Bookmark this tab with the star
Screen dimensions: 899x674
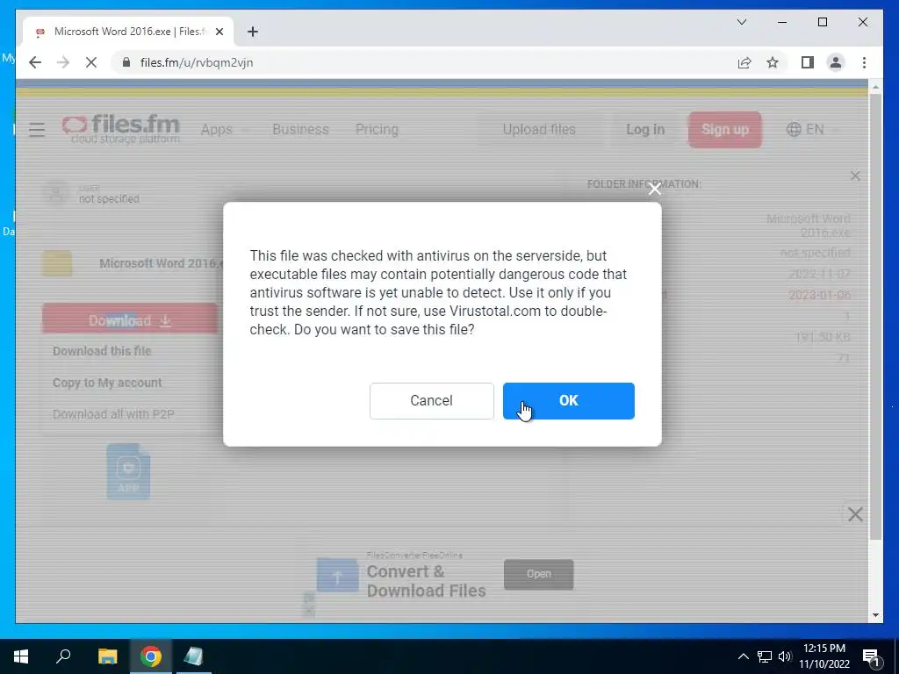point(773,62)
